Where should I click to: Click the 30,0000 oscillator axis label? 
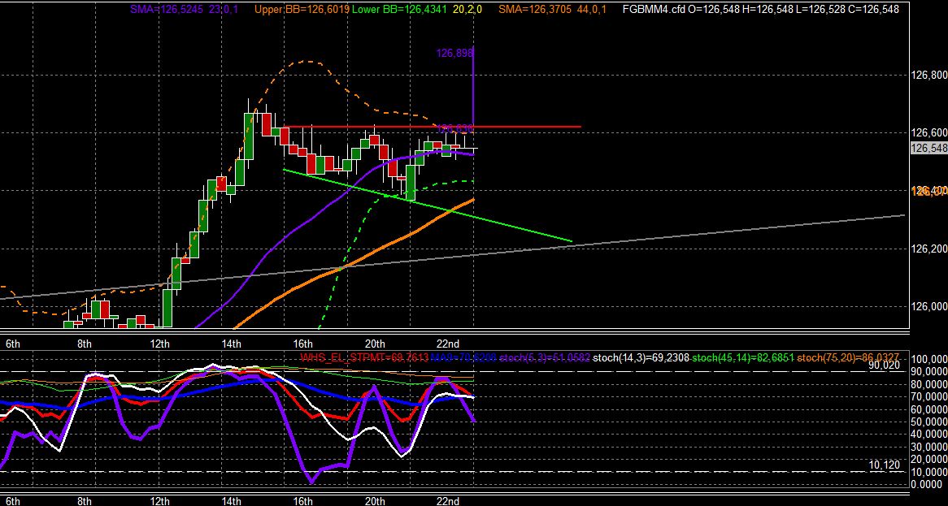[x=928, y=448]
